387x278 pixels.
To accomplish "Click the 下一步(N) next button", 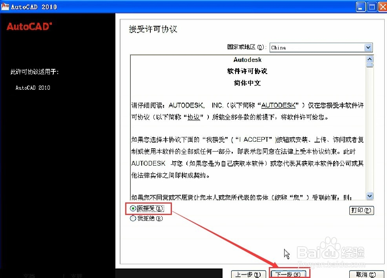I will point(288,274).
